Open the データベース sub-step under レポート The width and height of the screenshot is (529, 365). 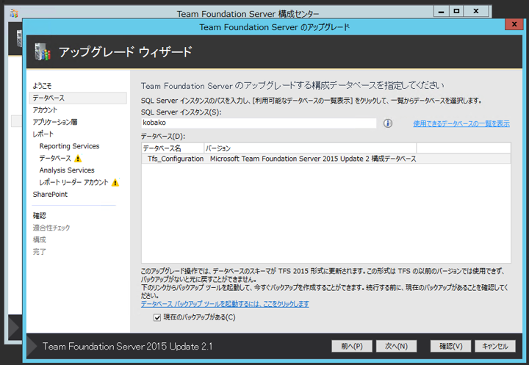55,158
